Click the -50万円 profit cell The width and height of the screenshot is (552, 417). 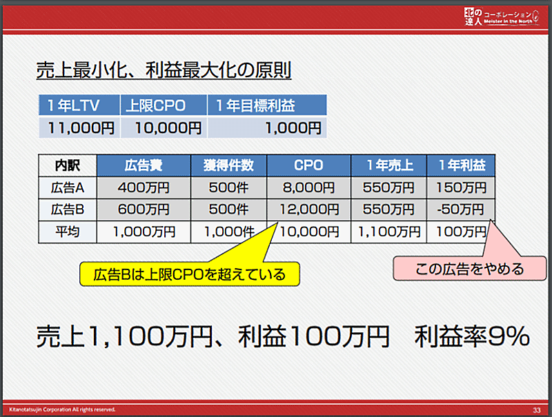point(462,210)
